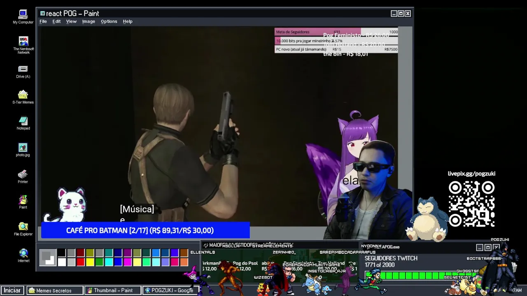Open the Options menu in Paint
Image resolution: width=527 pixels, height=296 pixels.
pyautogui.click(x=109, y=21)
